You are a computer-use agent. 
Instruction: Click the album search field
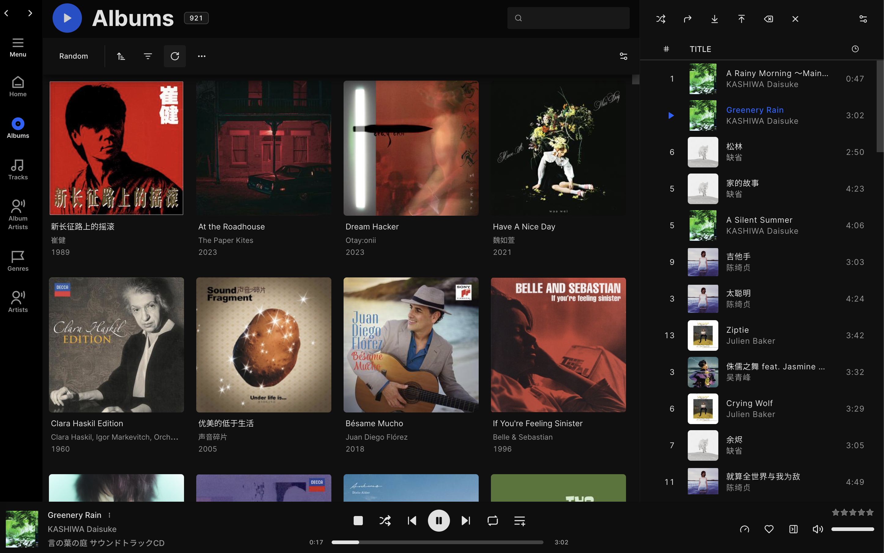[x=568, y=18]
